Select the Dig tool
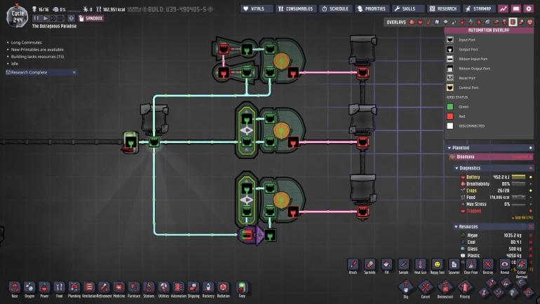The height and width of the screenshot is (304, 540). pyautogui.click(x=405, y=288)
